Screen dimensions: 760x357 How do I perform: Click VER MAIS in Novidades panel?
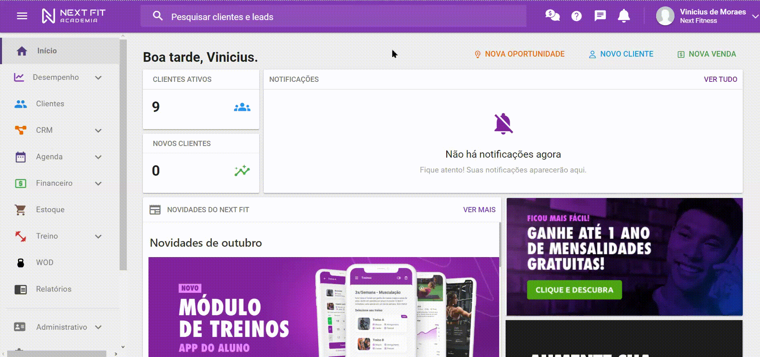479,210
